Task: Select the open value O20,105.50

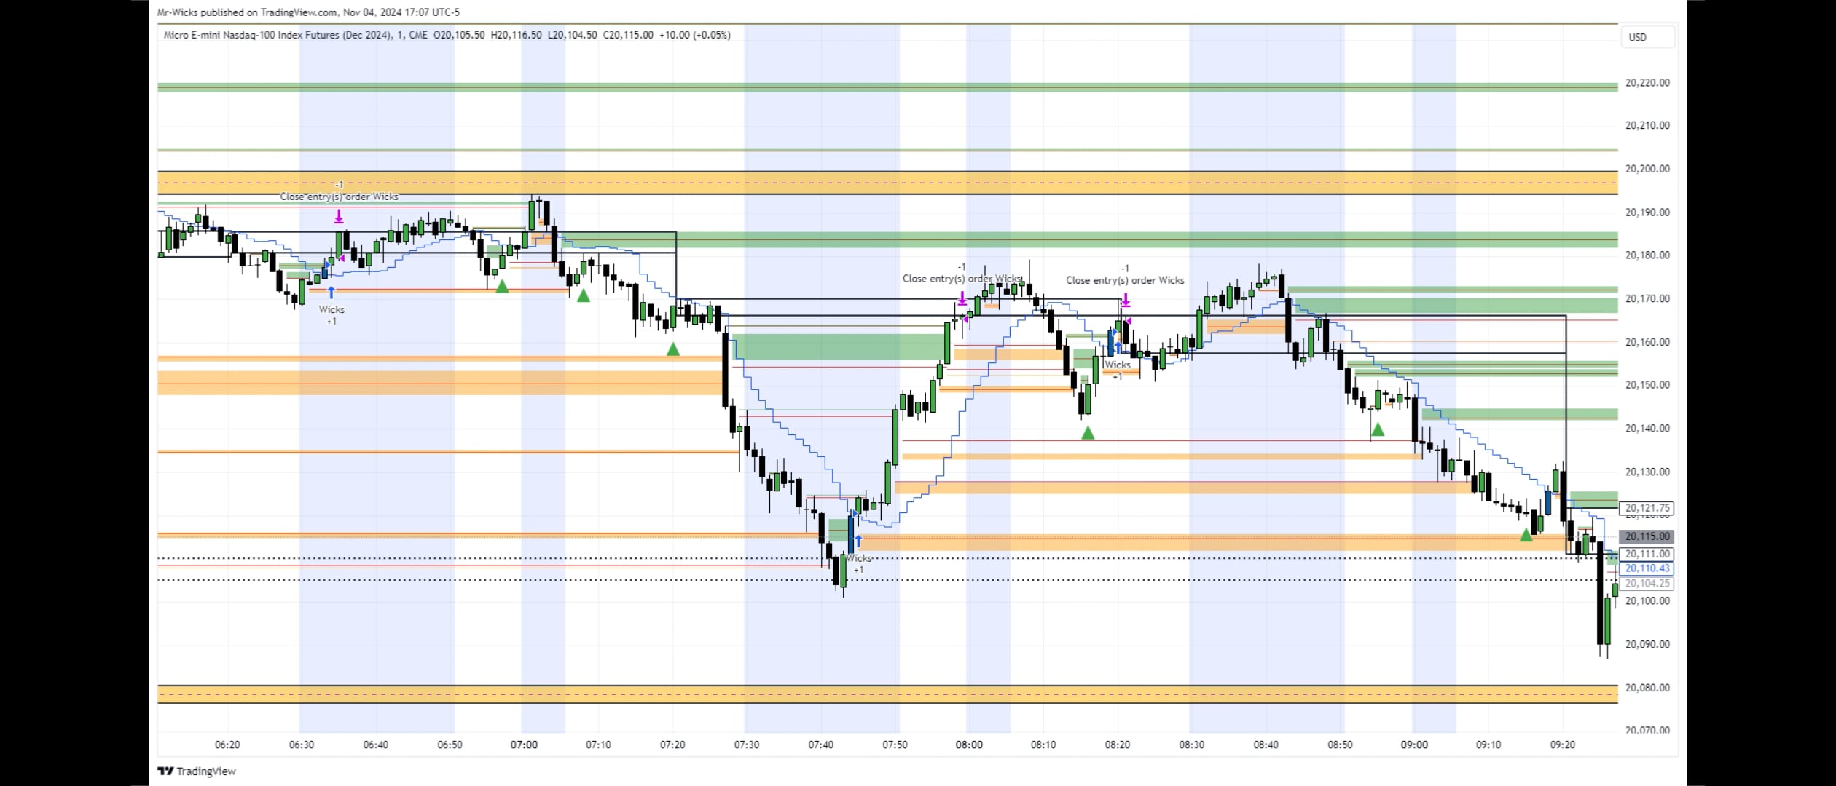Action: [x=459, y=35]
